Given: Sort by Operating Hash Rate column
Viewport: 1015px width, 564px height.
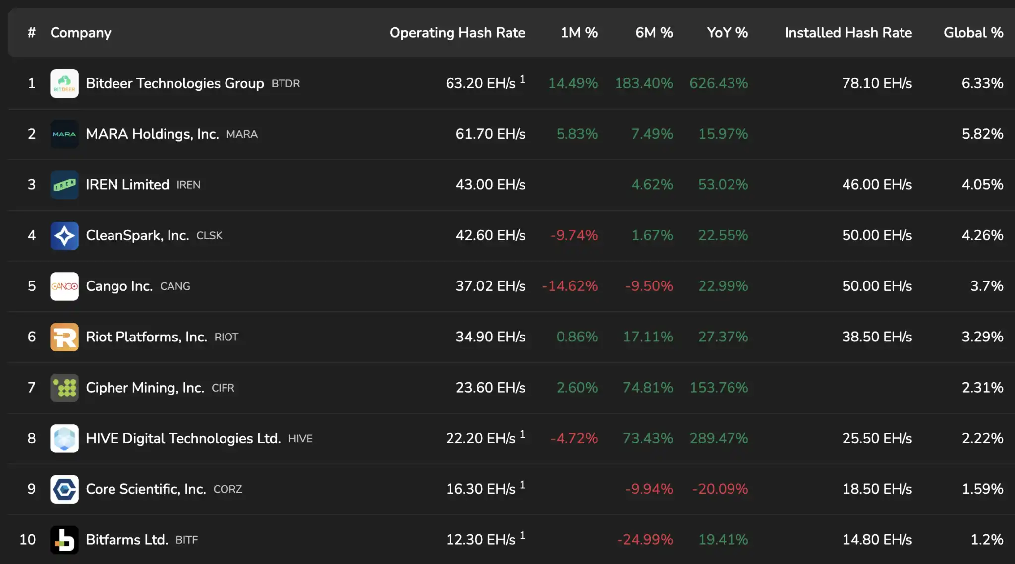Looking at the screenshot, I should [x=457, y=33].
